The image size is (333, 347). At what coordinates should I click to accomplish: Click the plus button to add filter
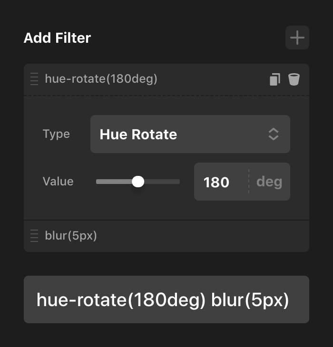(x=297, y=38)
